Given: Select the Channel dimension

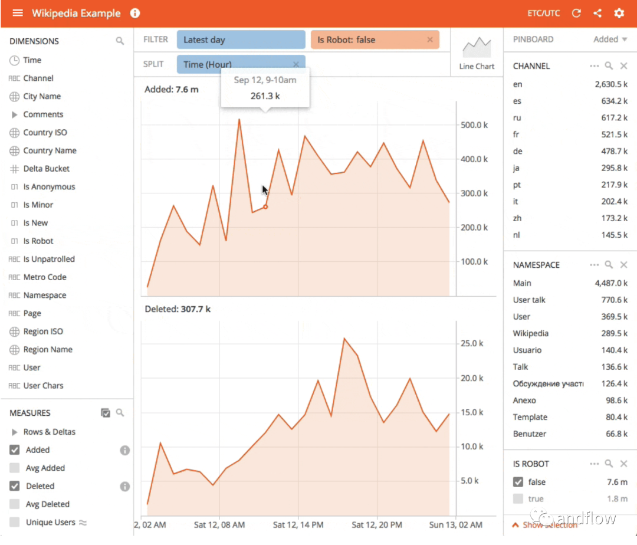Looking at the screenshot, I should pyautogui.click(x=38, y=78).
